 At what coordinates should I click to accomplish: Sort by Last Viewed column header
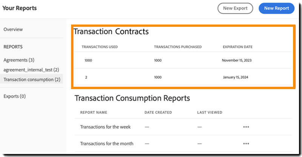pos(210,112)
